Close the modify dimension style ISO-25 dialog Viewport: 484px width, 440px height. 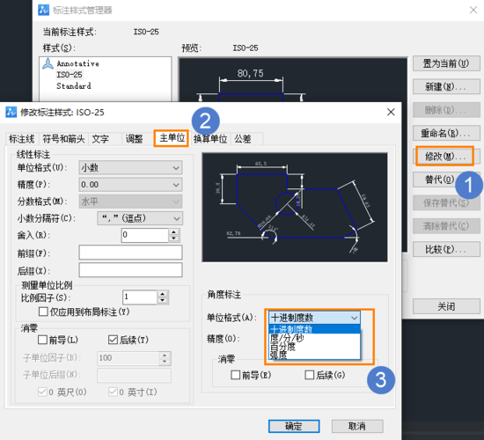click(x=391, y=112)
